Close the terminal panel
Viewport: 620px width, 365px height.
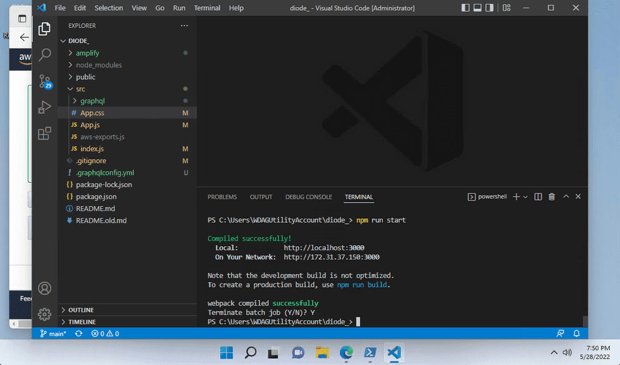pos(578,196)
